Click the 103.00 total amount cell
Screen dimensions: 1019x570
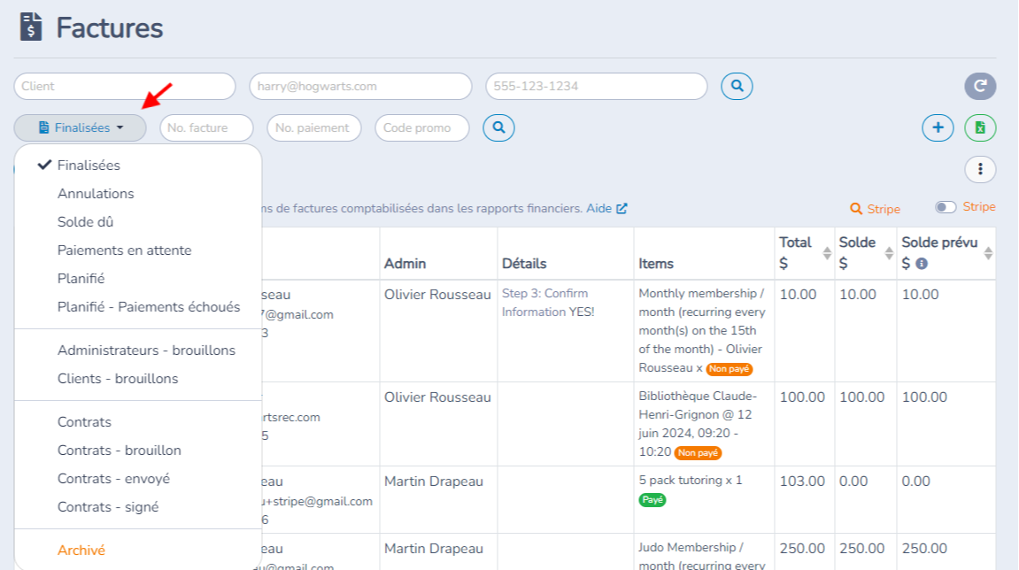(802, 481)
